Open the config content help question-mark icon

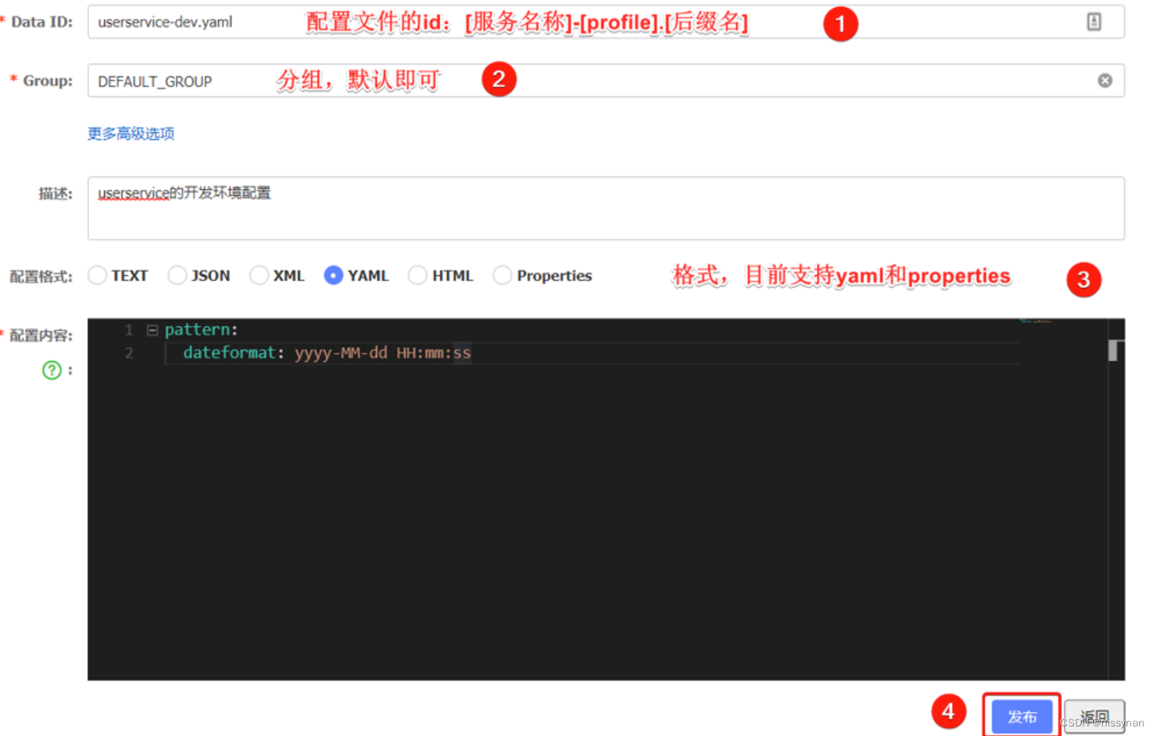52,370
